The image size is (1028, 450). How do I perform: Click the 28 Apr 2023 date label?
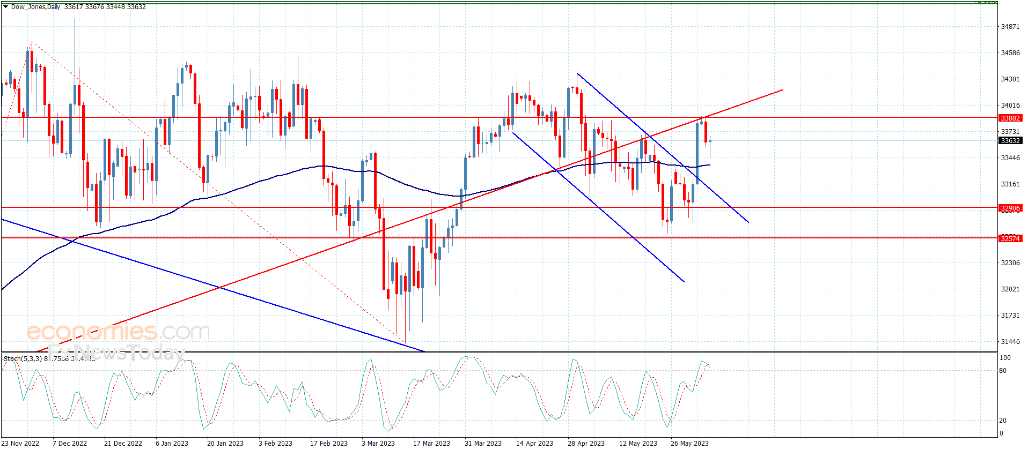(x=586, y=443)
